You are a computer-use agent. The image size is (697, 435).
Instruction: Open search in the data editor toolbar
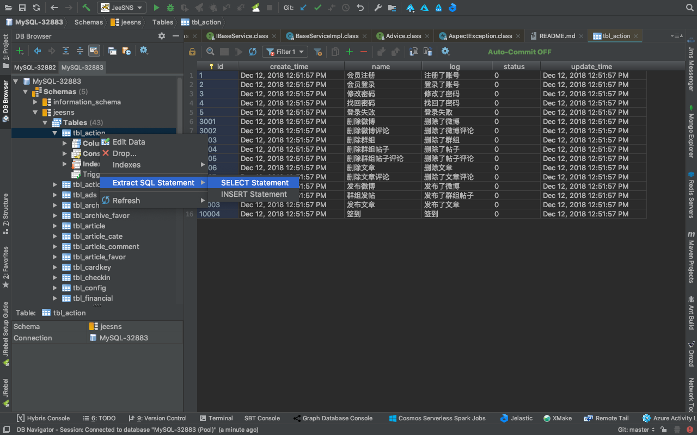click(210, 51)
